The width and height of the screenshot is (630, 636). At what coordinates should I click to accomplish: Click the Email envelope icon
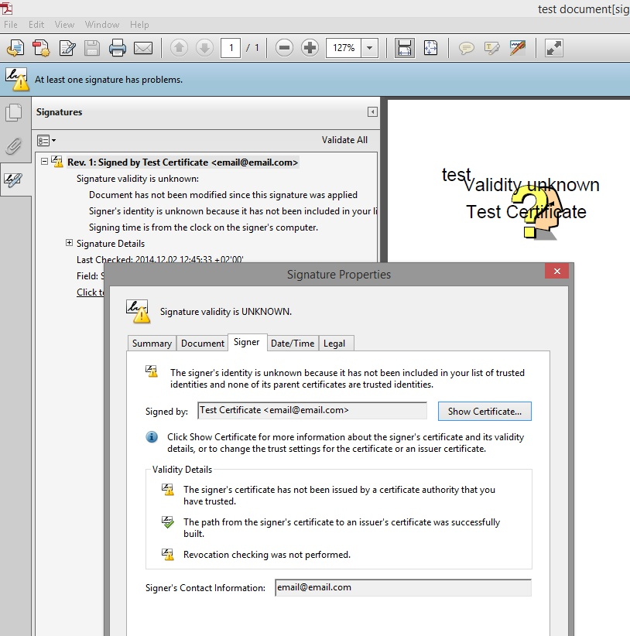[x=143, y=48]
